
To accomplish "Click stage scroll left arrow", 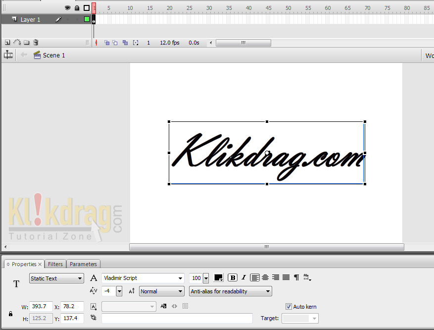I will pos(5,247).
